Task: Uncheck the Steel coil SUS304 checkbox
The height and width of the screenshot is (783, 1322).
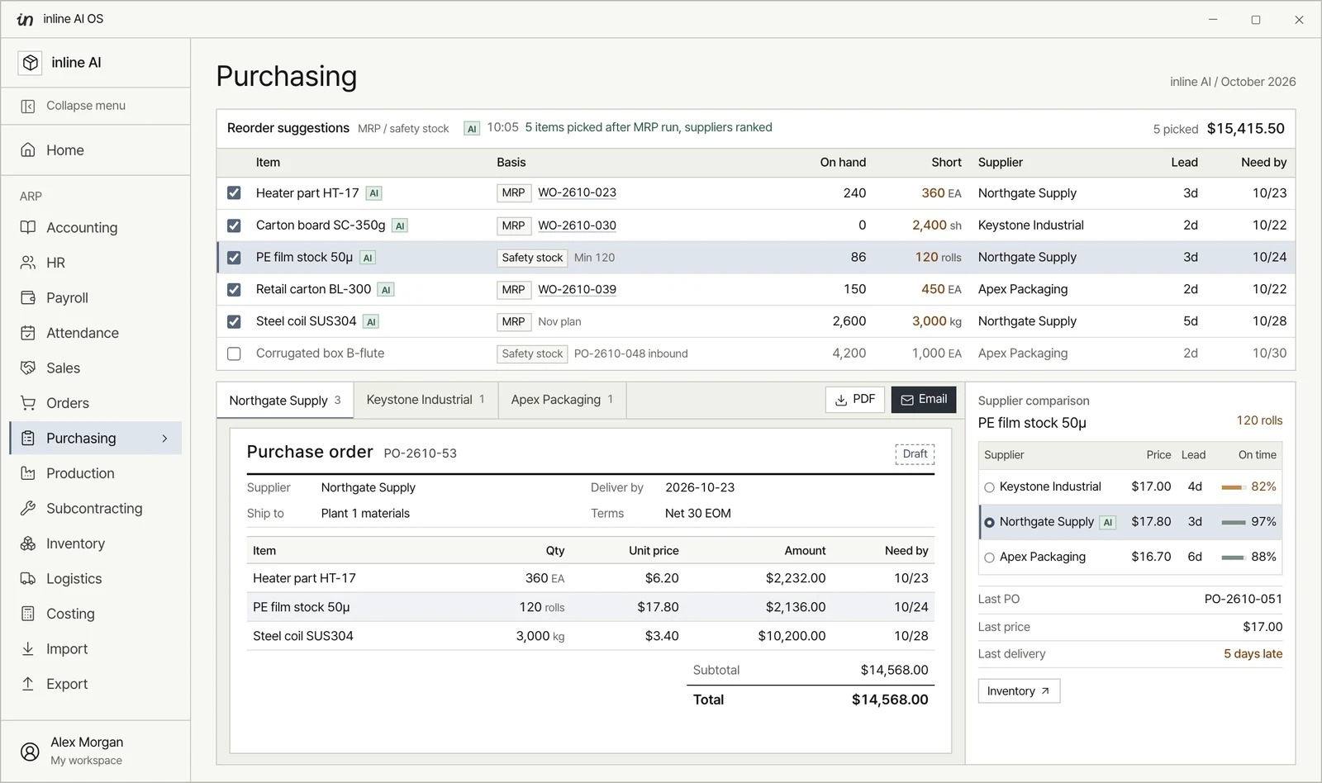Action: click(234, 321)
